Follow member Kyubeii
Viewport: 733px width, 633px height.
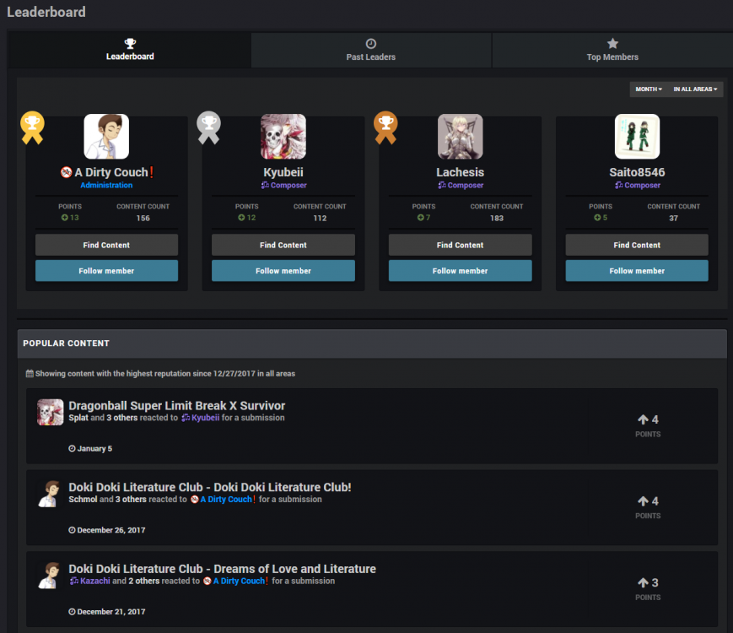[283, 271]
